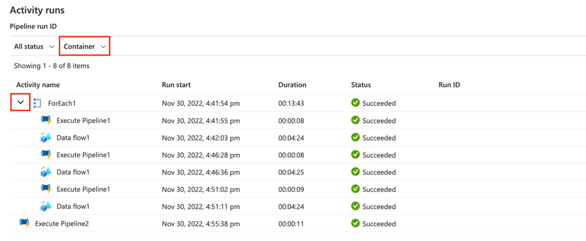Click run start Nov 30, 2022, 4:55:38 pm
The height and width of the screenshot is (241, 586).
click(201, 224)
